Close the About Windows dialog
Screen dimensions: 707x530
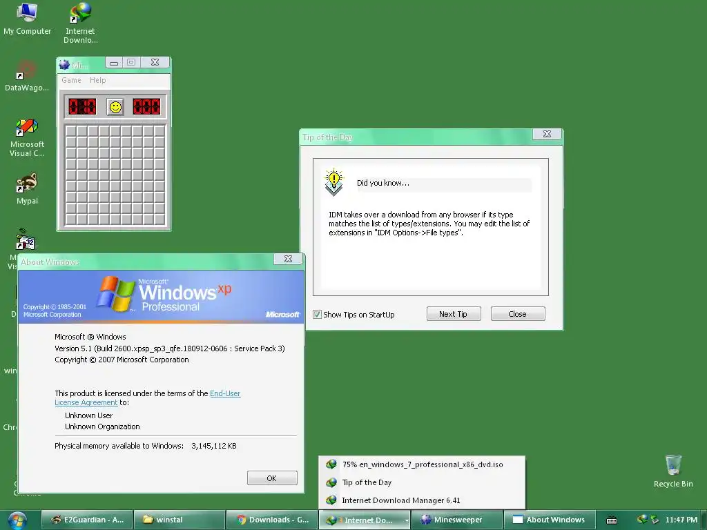pos(288,259)
